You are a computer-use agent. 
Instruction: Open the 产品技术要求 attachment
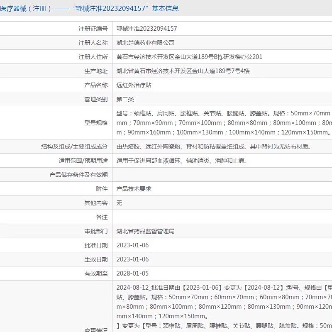134,189
